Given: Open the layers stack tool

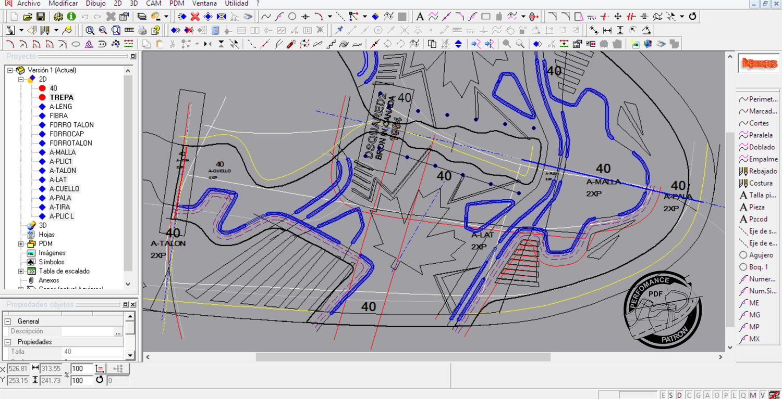Looking at the screenshot, I should pyautogui.click(x=142, y=17).
